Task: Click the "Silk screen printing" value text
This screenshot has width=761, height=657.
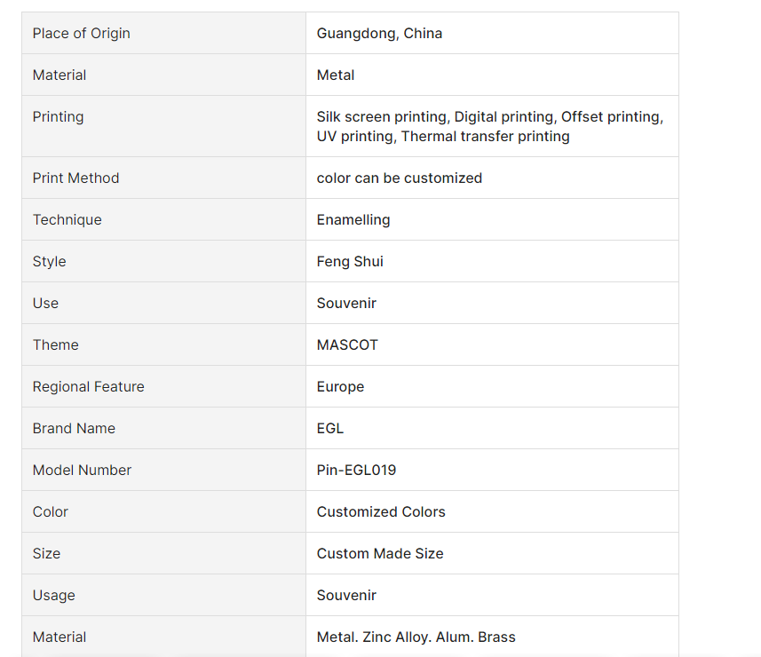Action: [382, 117]
